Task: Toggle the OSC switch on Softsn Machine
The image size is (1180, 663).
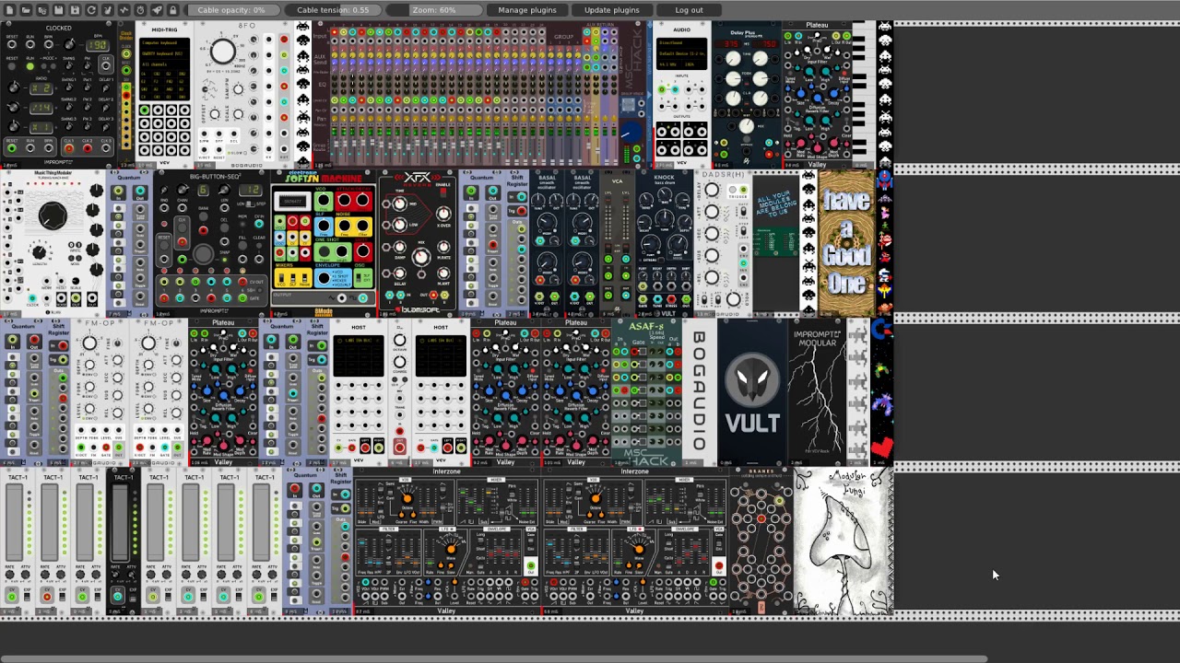Action: (358, 278)
